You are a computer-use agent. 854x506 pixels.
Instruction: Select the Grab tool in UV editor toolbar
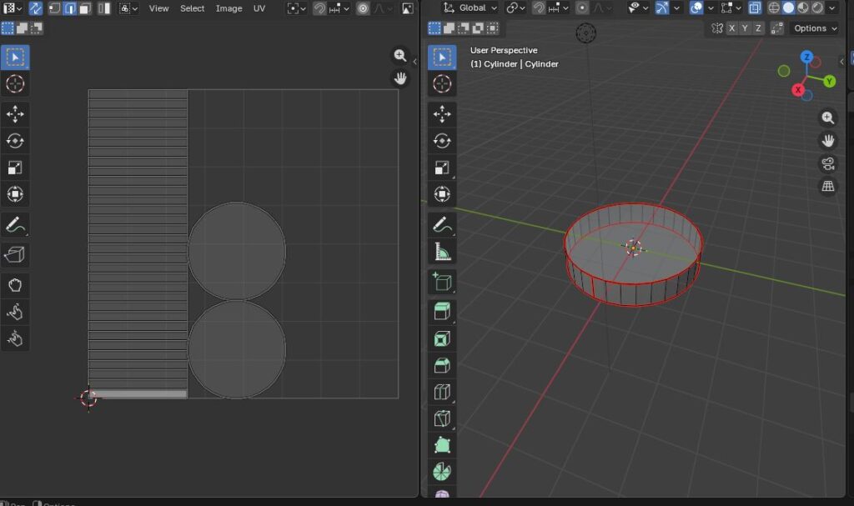15,285
